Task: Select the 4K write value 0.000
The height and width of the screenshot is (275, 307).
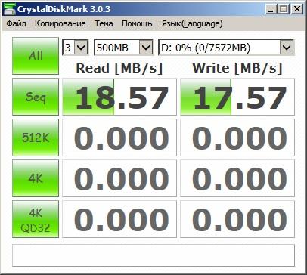Action: 237,178
